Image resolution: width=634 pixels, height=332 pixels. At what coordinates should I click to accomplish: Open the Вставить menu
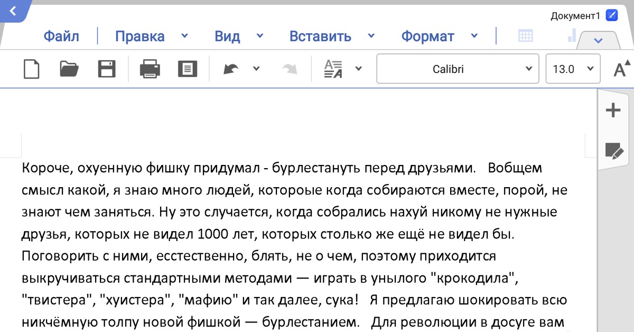(320, 36)
